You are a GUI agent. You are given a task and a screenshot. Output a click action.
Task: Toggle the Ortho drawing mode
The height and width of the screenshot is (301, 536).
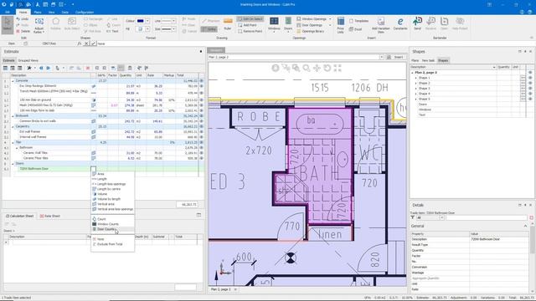tap(209, 29)
